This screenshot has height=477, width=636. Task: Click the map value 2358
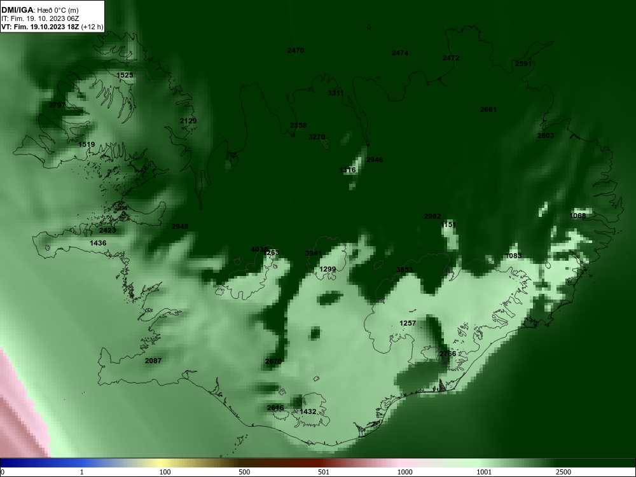pos(298,125)
